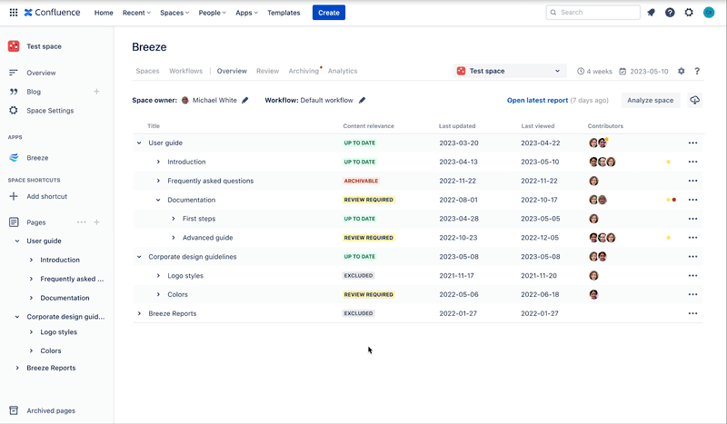This screenshot has width=727, height=424.
Task: Open the Test space selector dropdown
Action: pos(510,71)
